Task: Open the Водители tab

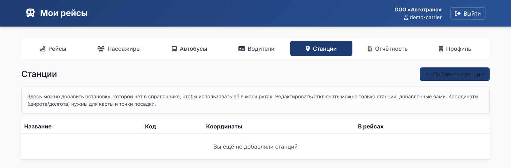Action: 256,49
